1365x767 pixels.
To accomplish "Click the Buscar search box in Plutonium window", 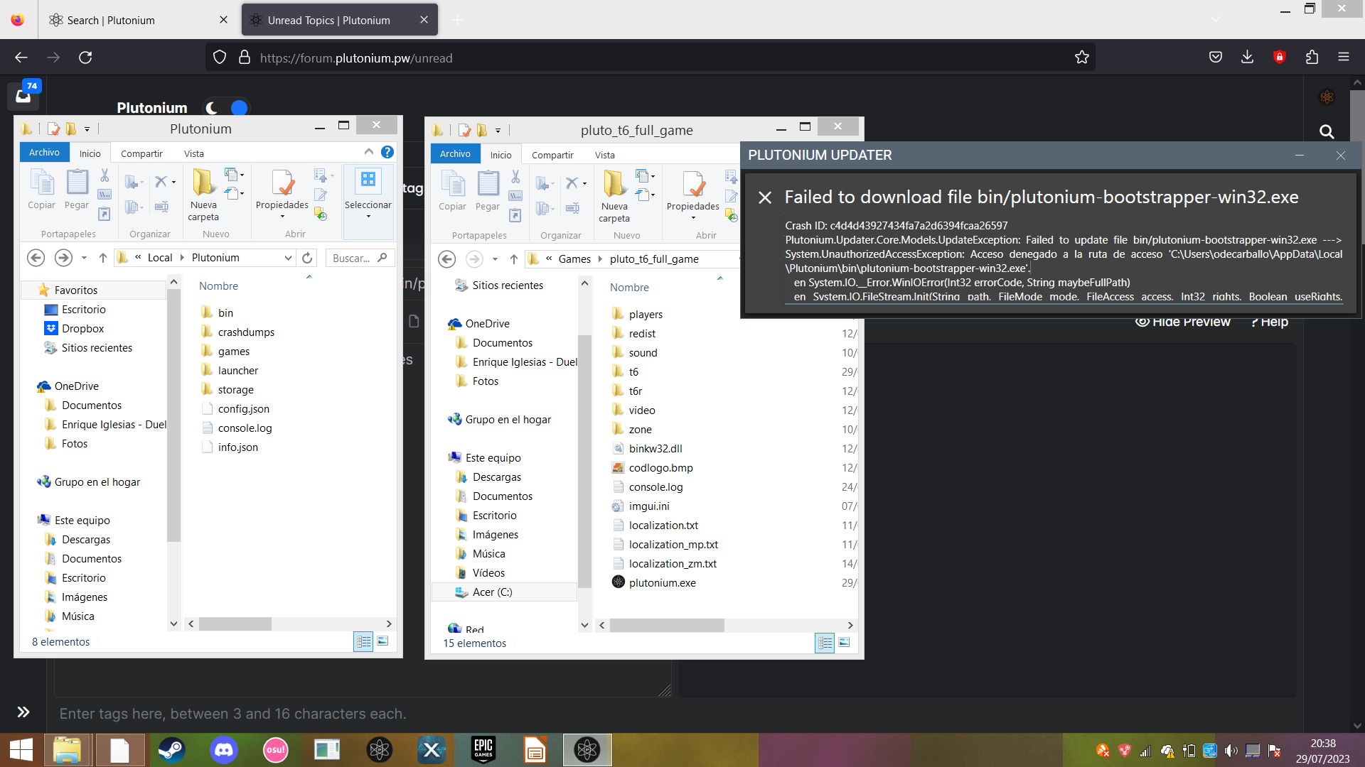I will pos(359,258).
